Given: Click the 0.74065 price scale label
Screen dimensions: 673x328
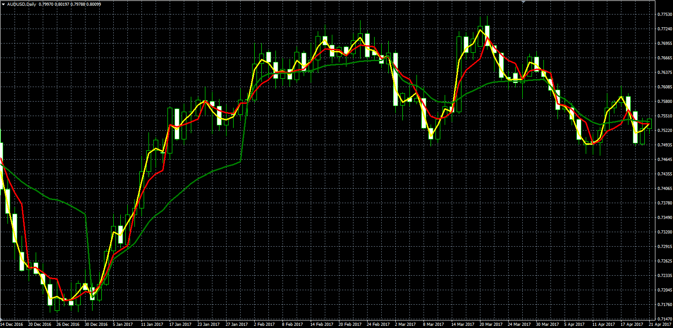Looking at the screenshot, I should coord(664,189).
